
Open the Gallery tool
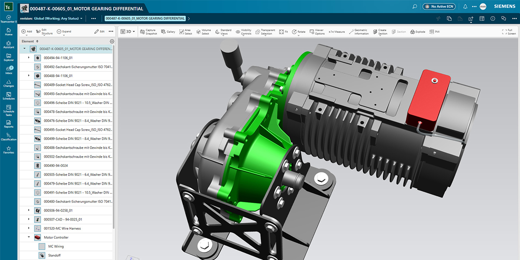(x=168, y=31)
